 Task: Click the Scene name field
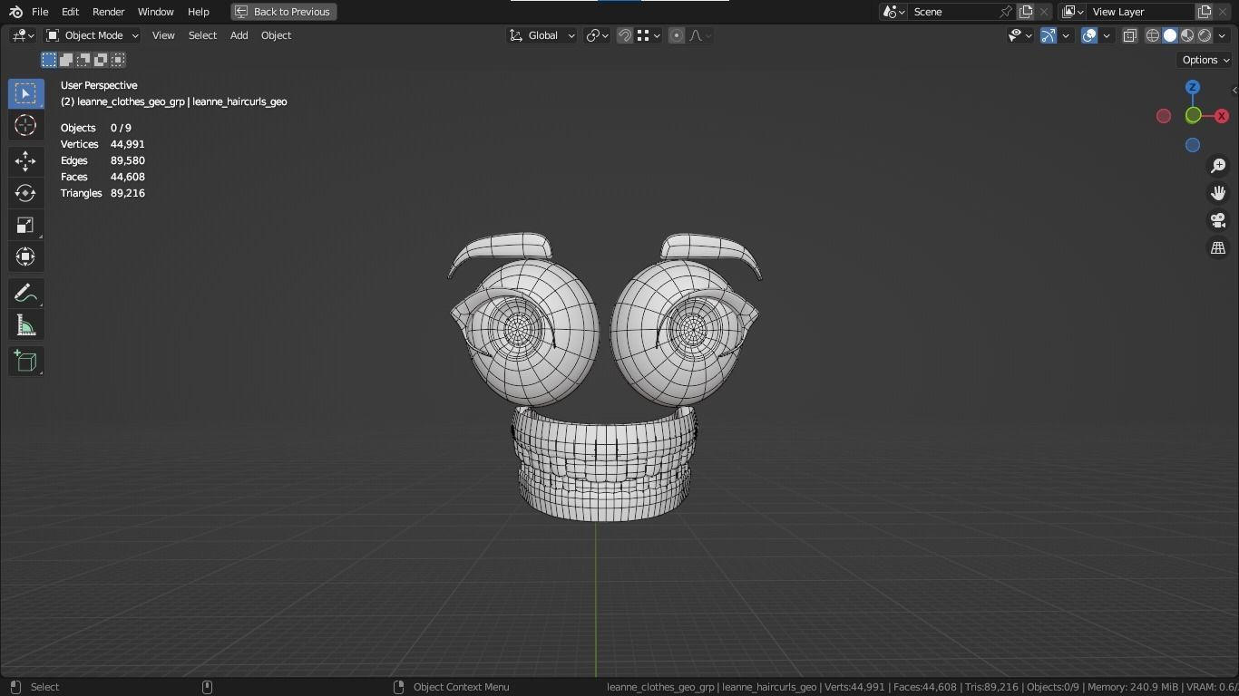click(952, 12)
